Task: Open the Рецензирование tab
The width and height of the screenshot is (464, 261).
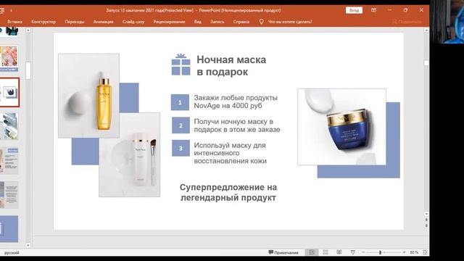Action: (169, 22)
